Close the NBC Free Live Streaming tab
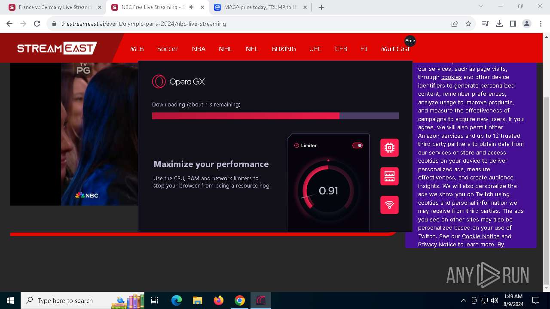The width and height of the screenshot is (550, 309). click(202, 7)
